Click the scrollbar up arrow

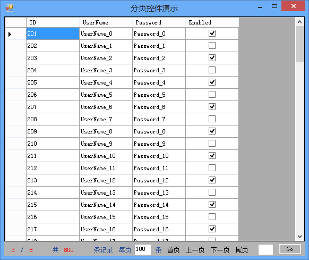299,22
